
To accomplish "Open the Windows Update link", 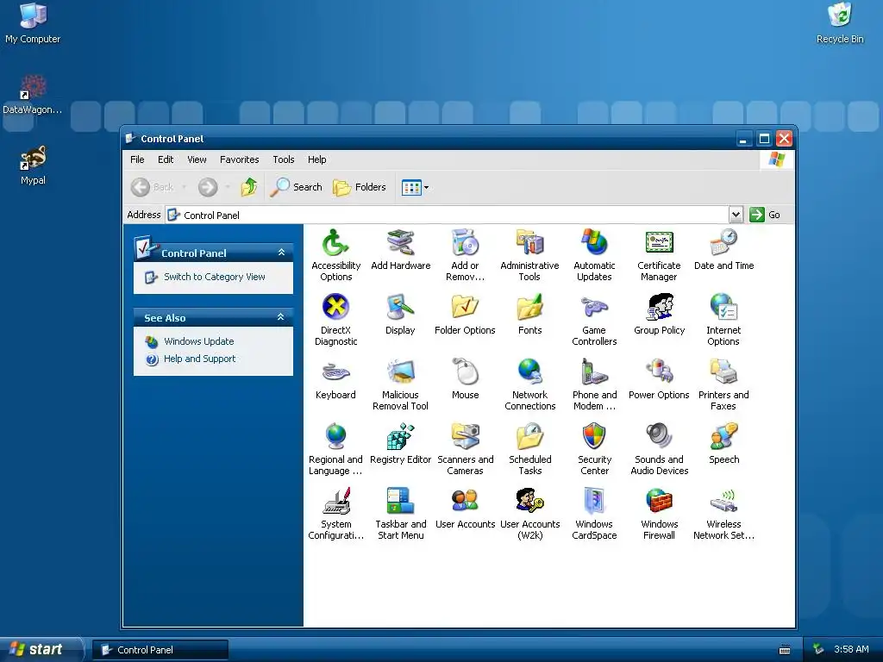I will click(x=199, y=341).
